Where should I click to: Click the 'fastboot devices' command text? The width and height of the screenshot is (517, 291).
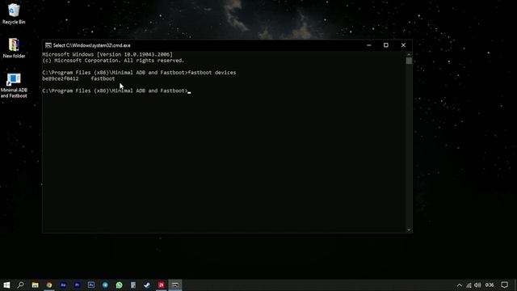[212, 73]
